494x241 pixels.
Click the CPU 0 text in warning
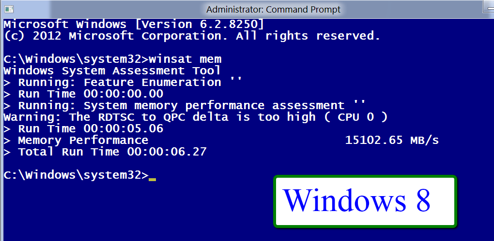click(x=355, y=117)
